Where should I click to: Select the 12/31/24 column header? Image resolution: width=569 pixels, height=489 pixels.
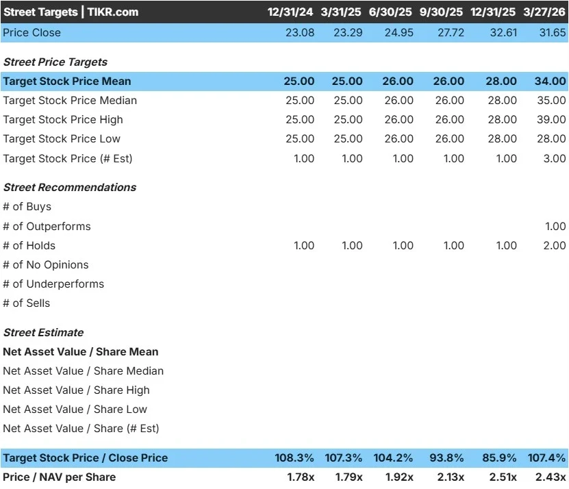(290, 12)
